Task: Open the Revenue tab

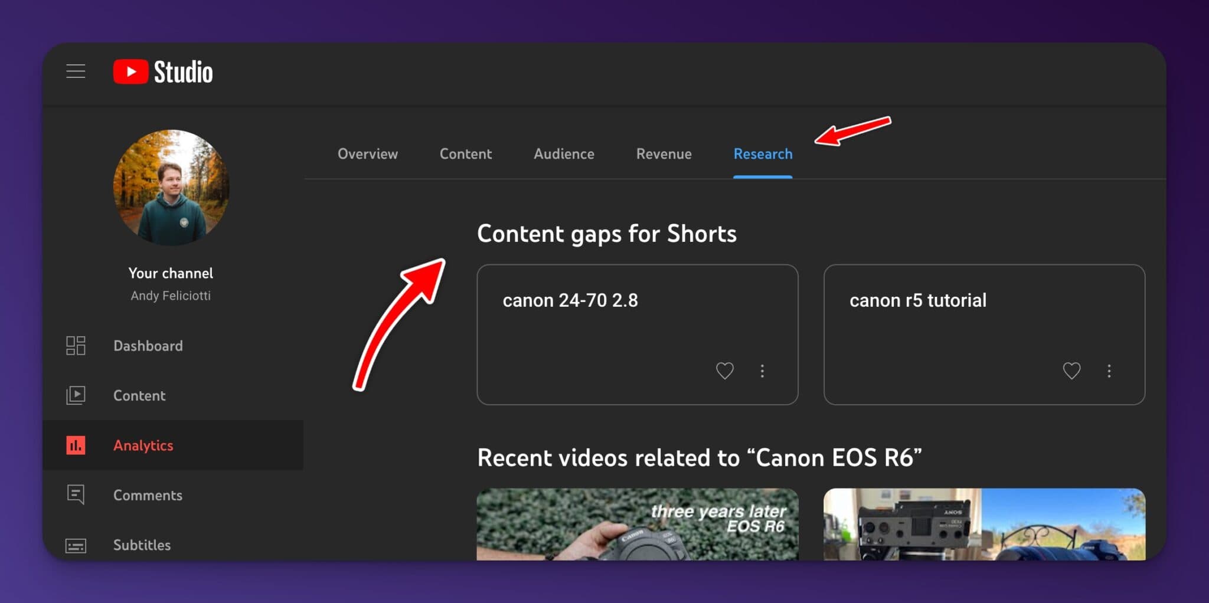Action: pos(664,154)
